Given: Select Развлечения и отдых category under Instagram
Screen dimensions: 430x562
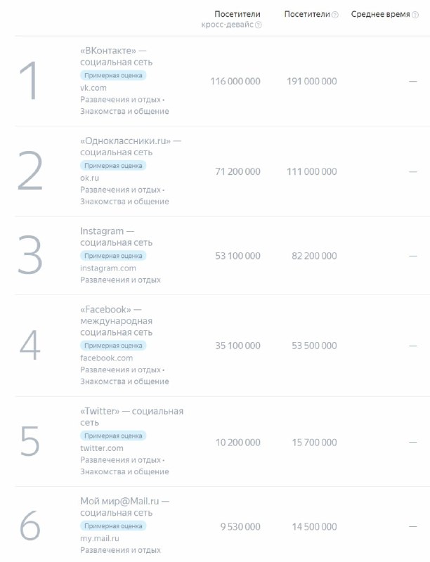Looking at the screenshot, I should pyautogui.click(x=120, y=280).
